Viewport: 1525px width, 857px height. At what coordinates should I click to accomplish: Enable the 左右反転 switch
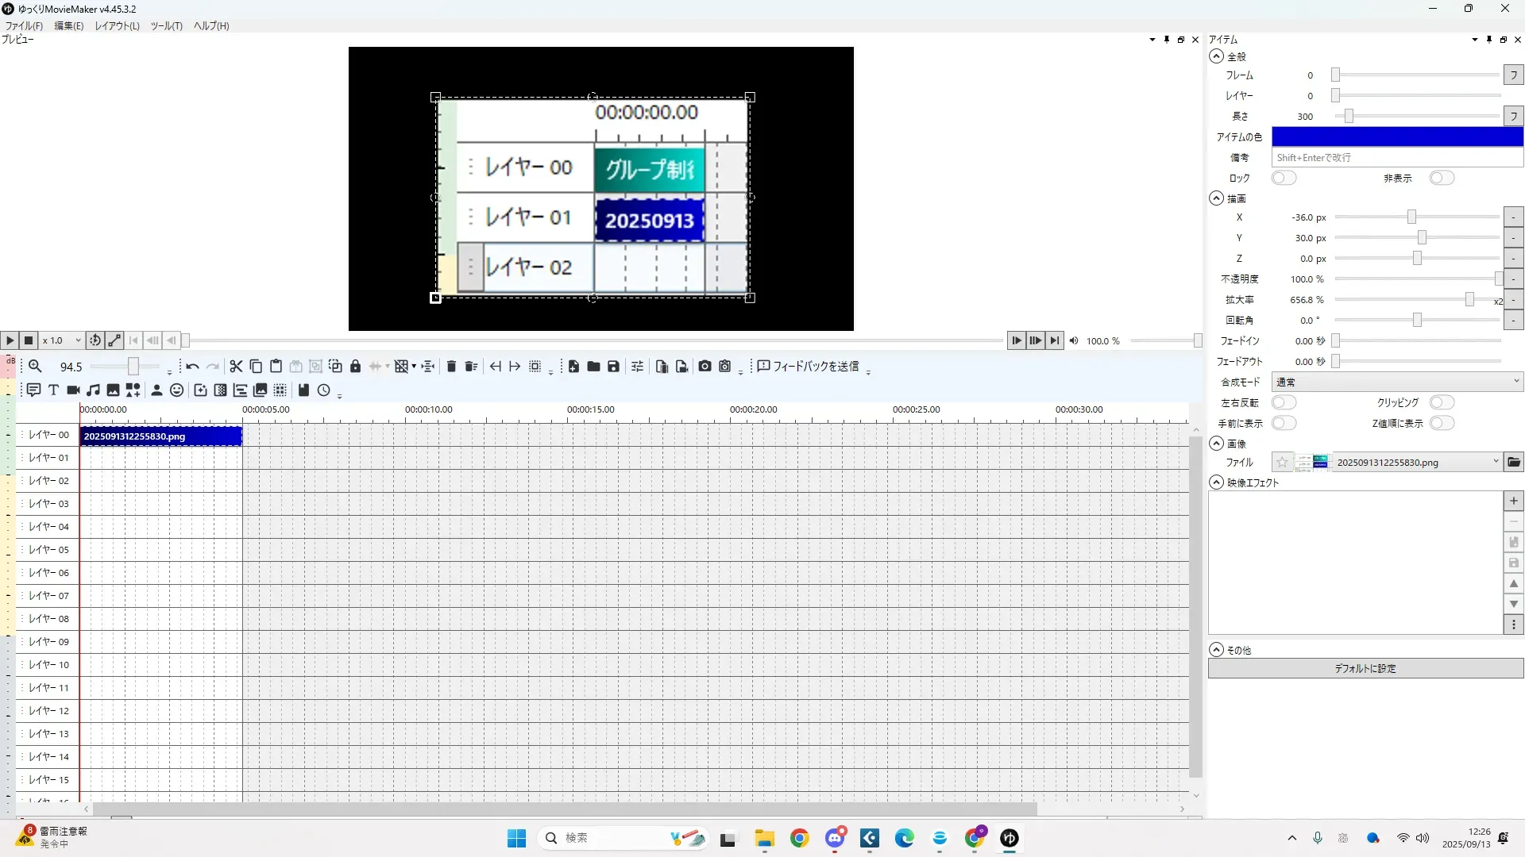click(1284, 403)
